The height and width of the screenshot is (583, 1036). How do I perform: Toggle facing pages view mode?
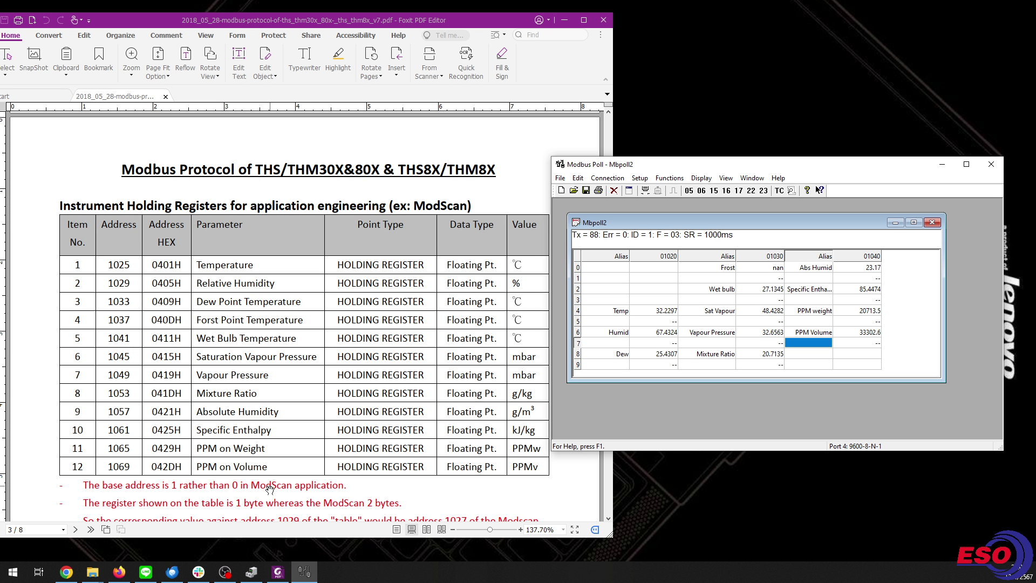pos(426,530)
